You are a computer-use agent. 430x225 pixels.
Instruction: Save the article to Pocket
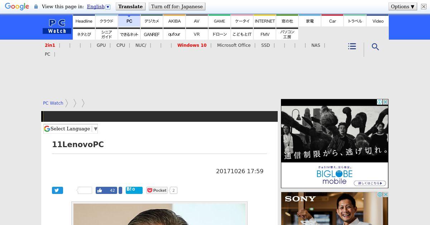[157, 190]
